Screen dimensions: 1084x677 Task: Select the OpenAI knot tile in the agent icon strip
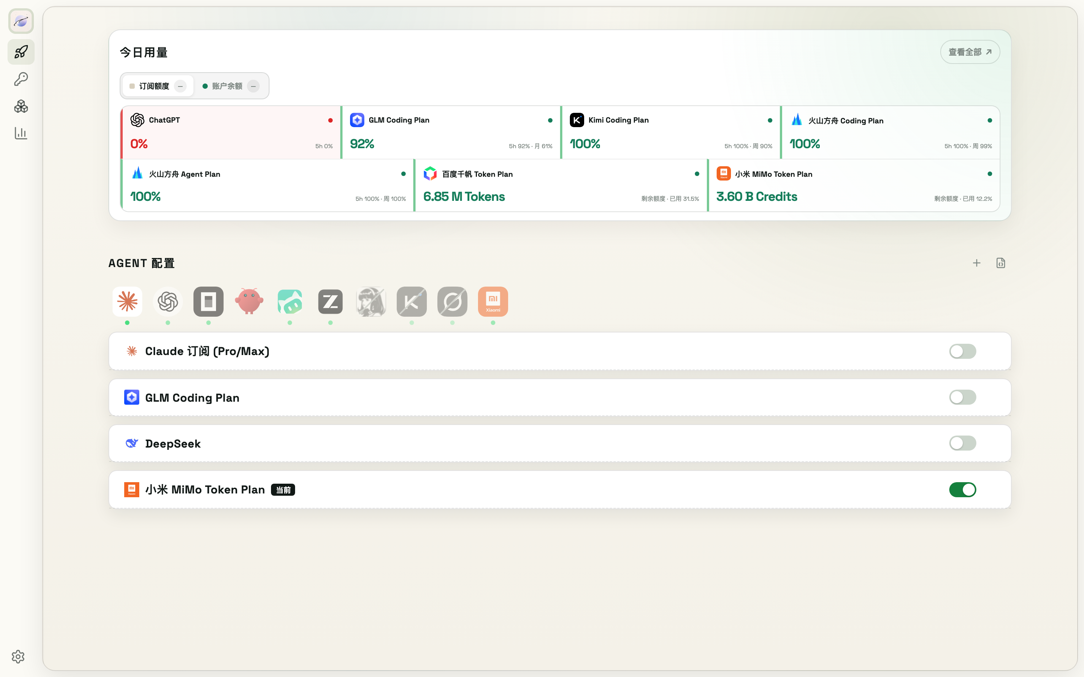point(168,301)
